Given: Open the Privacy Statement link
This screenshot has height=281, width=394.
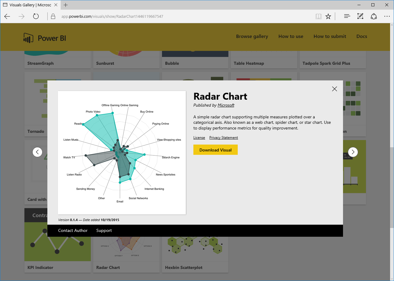Looking at the screenshot, I should click(x=224, y=138).
